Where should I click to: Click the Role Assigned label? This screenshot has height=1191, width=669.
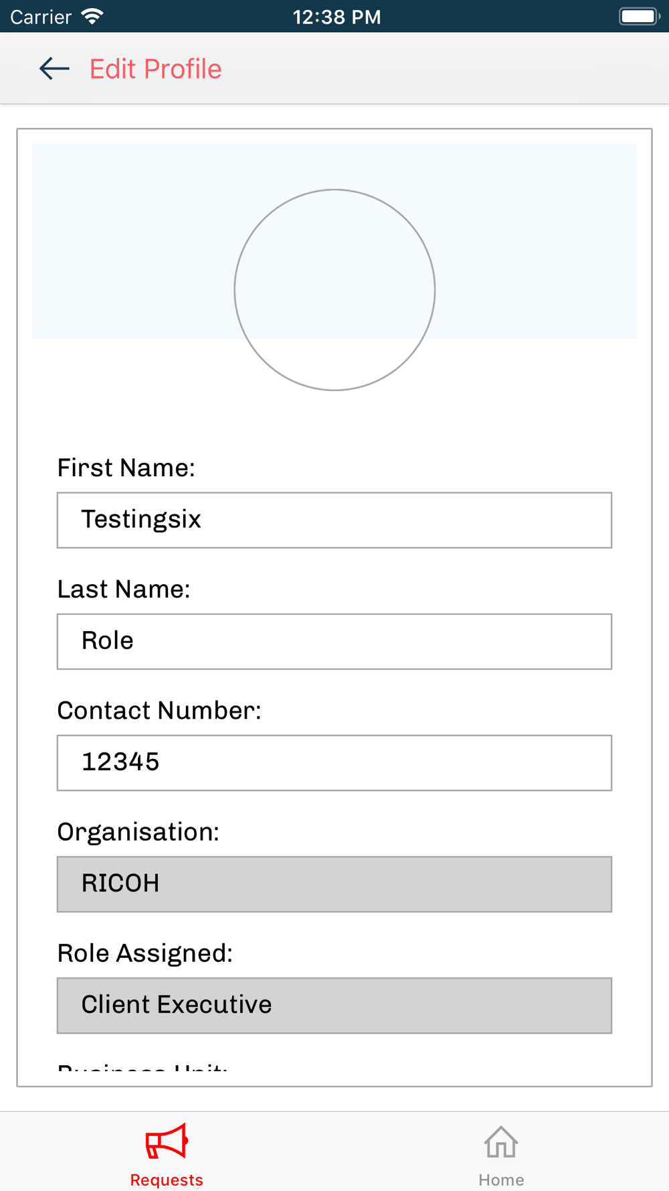tap(145, 953)
